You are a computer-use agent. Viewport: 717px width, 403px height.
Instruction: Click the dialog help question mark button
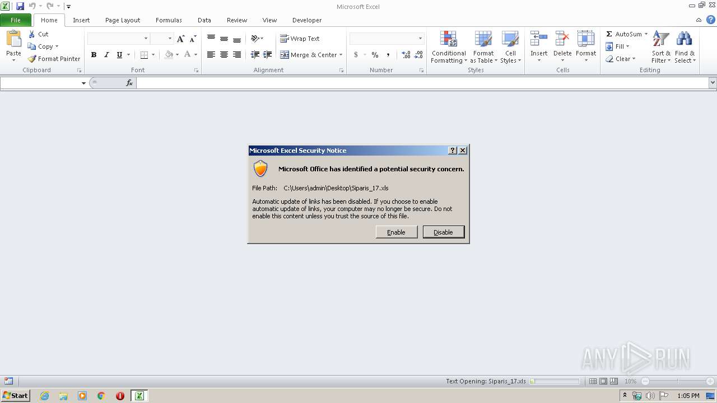(453, 151)
